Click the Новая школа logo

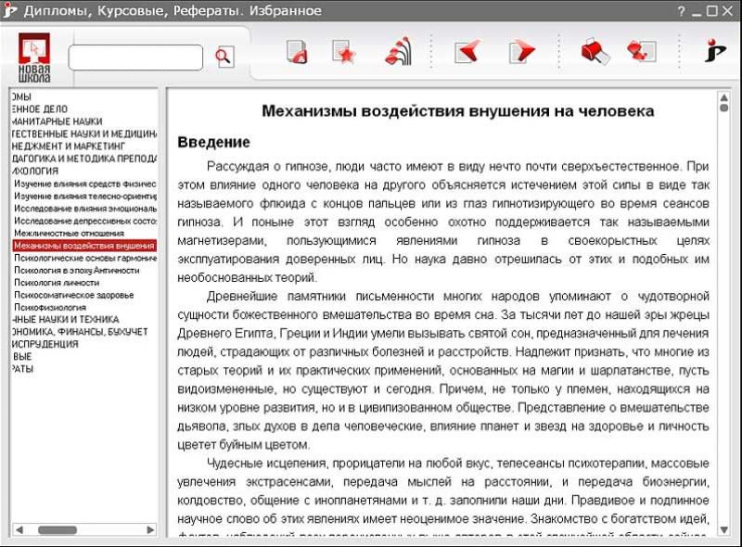34,57
